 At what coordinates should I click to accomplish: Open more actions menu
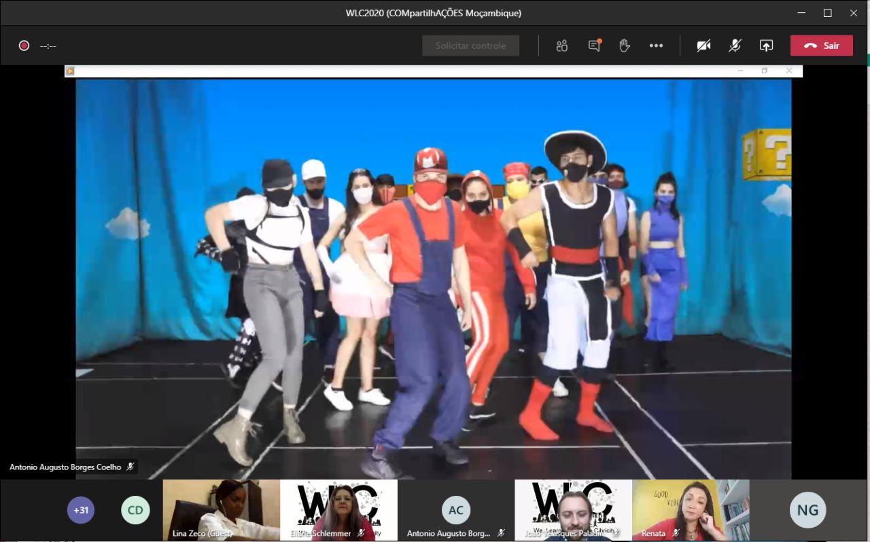tap(656, 46)
